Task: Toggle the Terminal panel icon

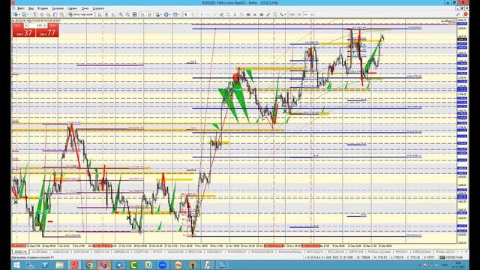Action: coord(55,14)
